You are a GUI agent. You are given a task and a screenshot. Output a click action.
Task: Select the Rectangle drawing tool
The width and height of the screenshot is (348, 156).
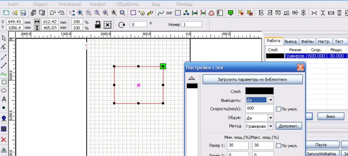click(x=4, y=82)
